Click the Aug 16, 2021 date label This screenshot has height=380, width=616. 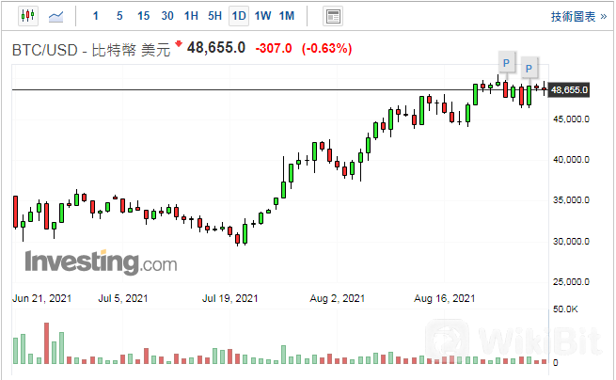pyautogui.click(x=444, y=299)
